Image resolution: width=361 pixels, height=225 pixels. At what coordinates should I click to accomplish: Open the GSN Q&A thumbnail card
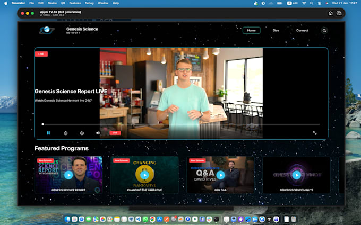[x=220, y=175]
